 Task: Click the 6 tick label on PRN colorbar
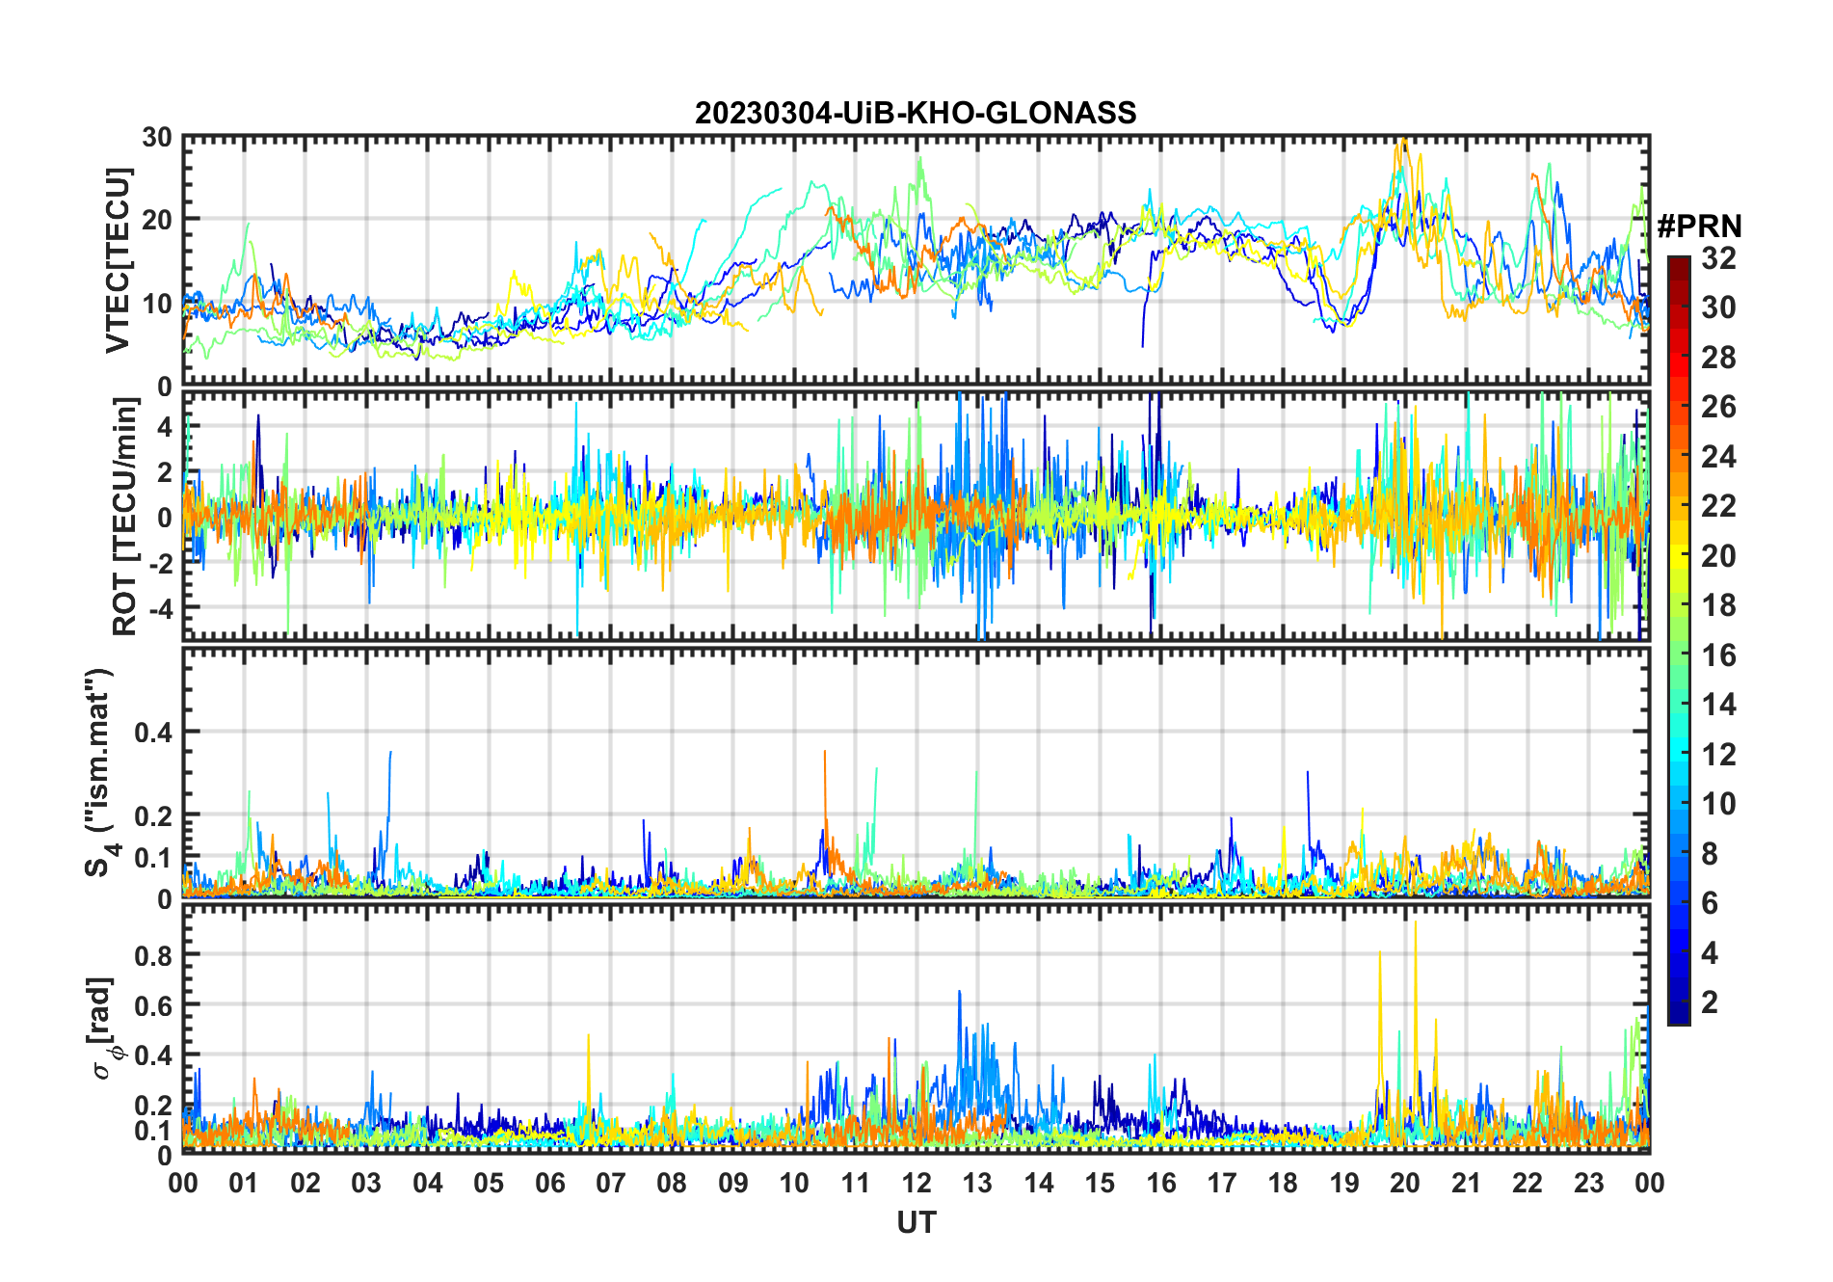pos(1711,903)
